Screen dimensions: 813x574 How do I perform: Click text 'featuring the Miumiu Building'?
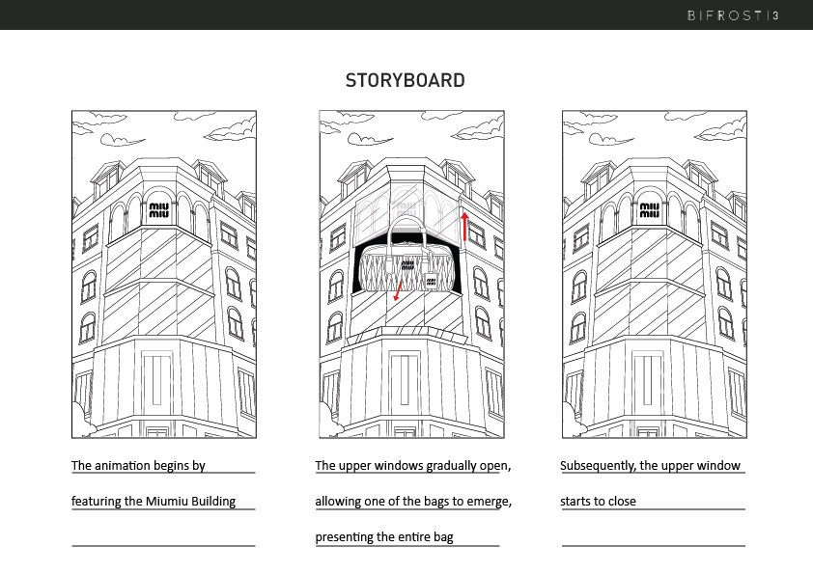tap(154, 501)
